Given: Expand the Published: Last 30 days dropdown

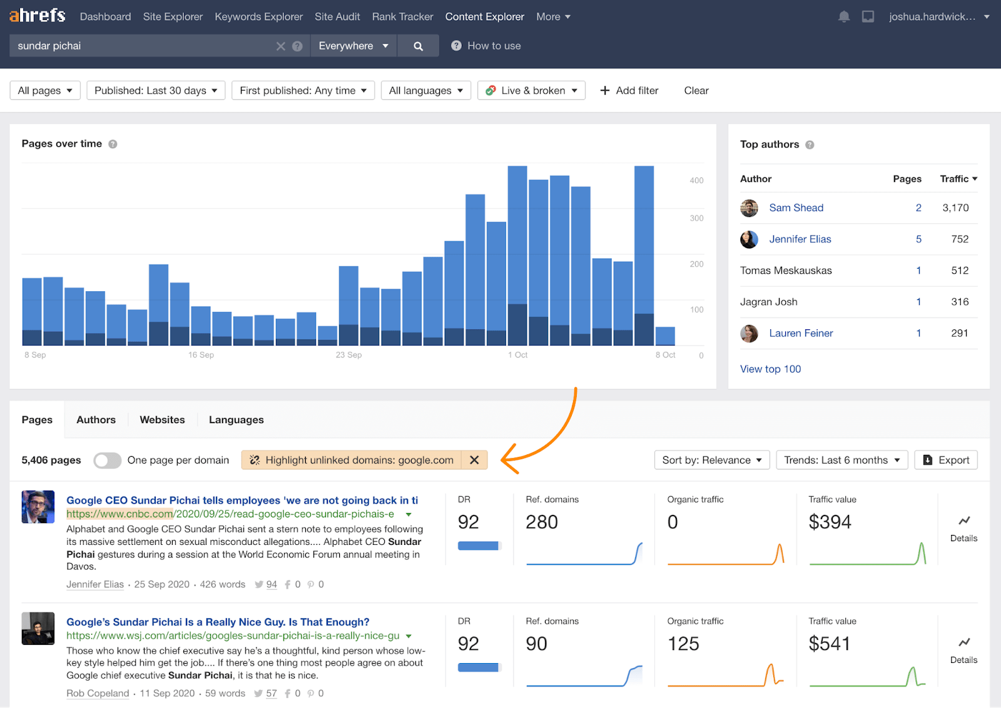Looking at the screenshot, I should (156, 91).
